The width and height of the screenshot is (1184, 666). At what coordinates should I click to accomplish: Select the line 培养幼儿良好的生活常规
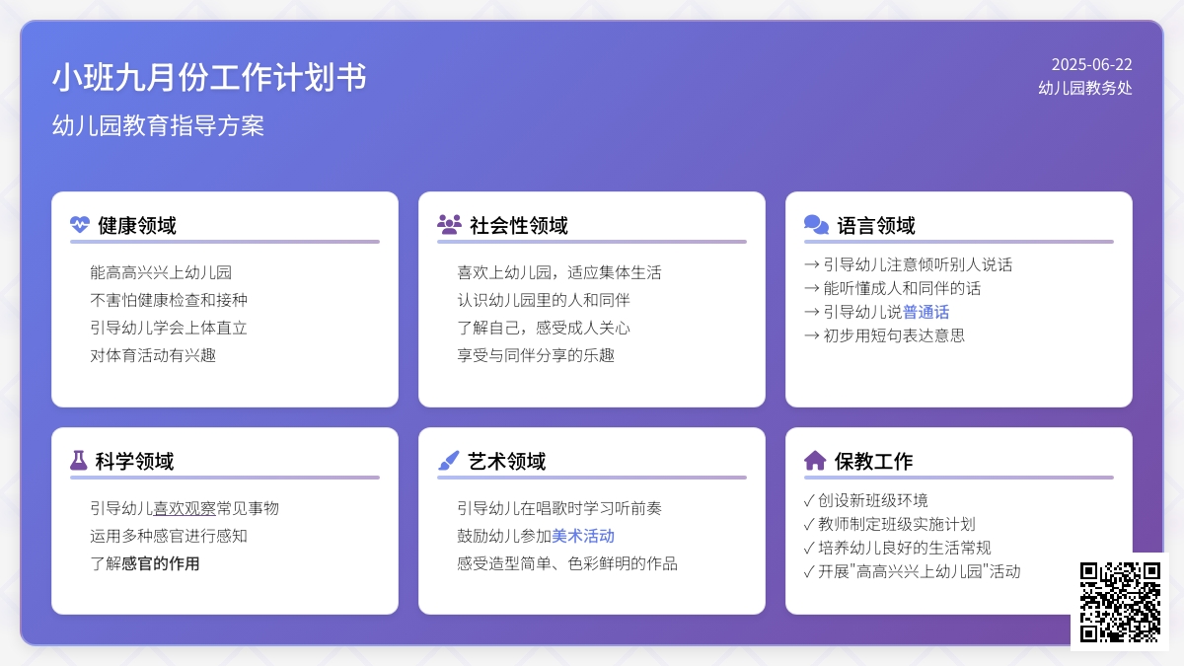point(898,548)
